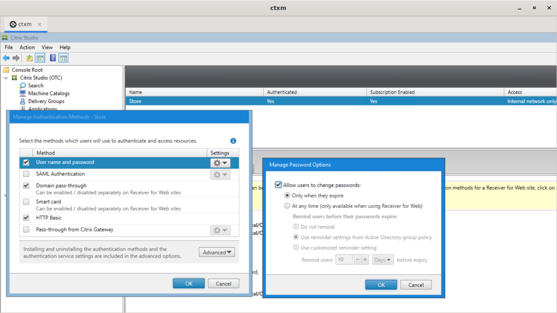Switch to the ctxm tab
The height and width of the screenshot is (313, 557).
26,24
